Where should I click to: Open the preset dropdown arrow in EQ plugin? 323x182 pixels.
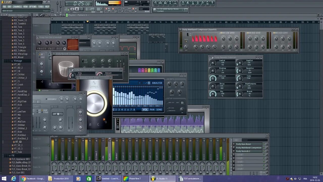pyautogui.click(x=140, y=83)
